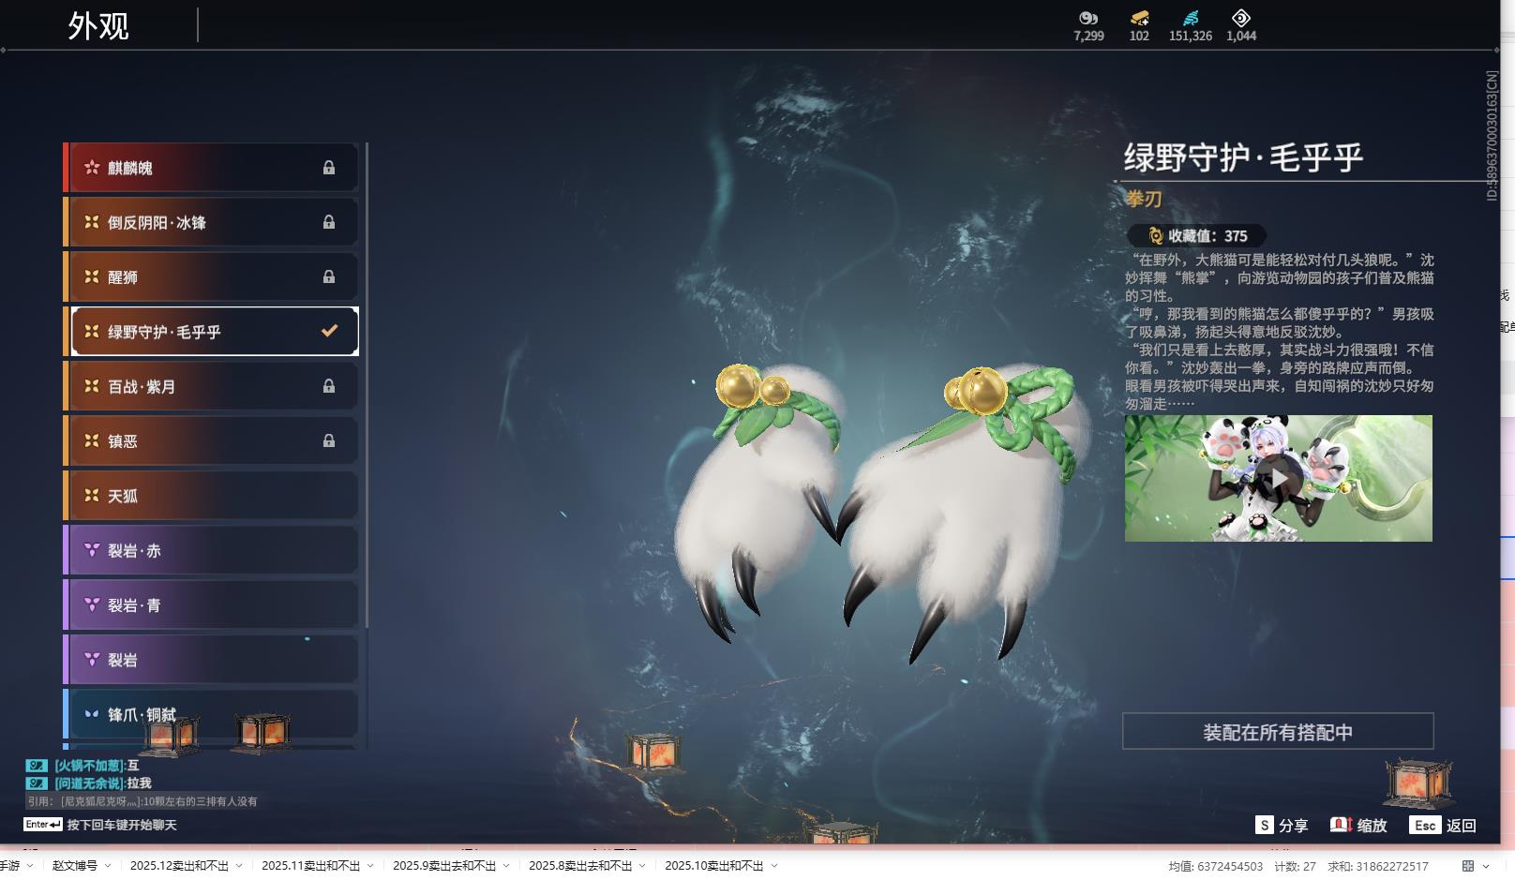Click the lock icon on 麒麟魄
The height and width of the screenshot is (880, 1515).
point(329,168)
